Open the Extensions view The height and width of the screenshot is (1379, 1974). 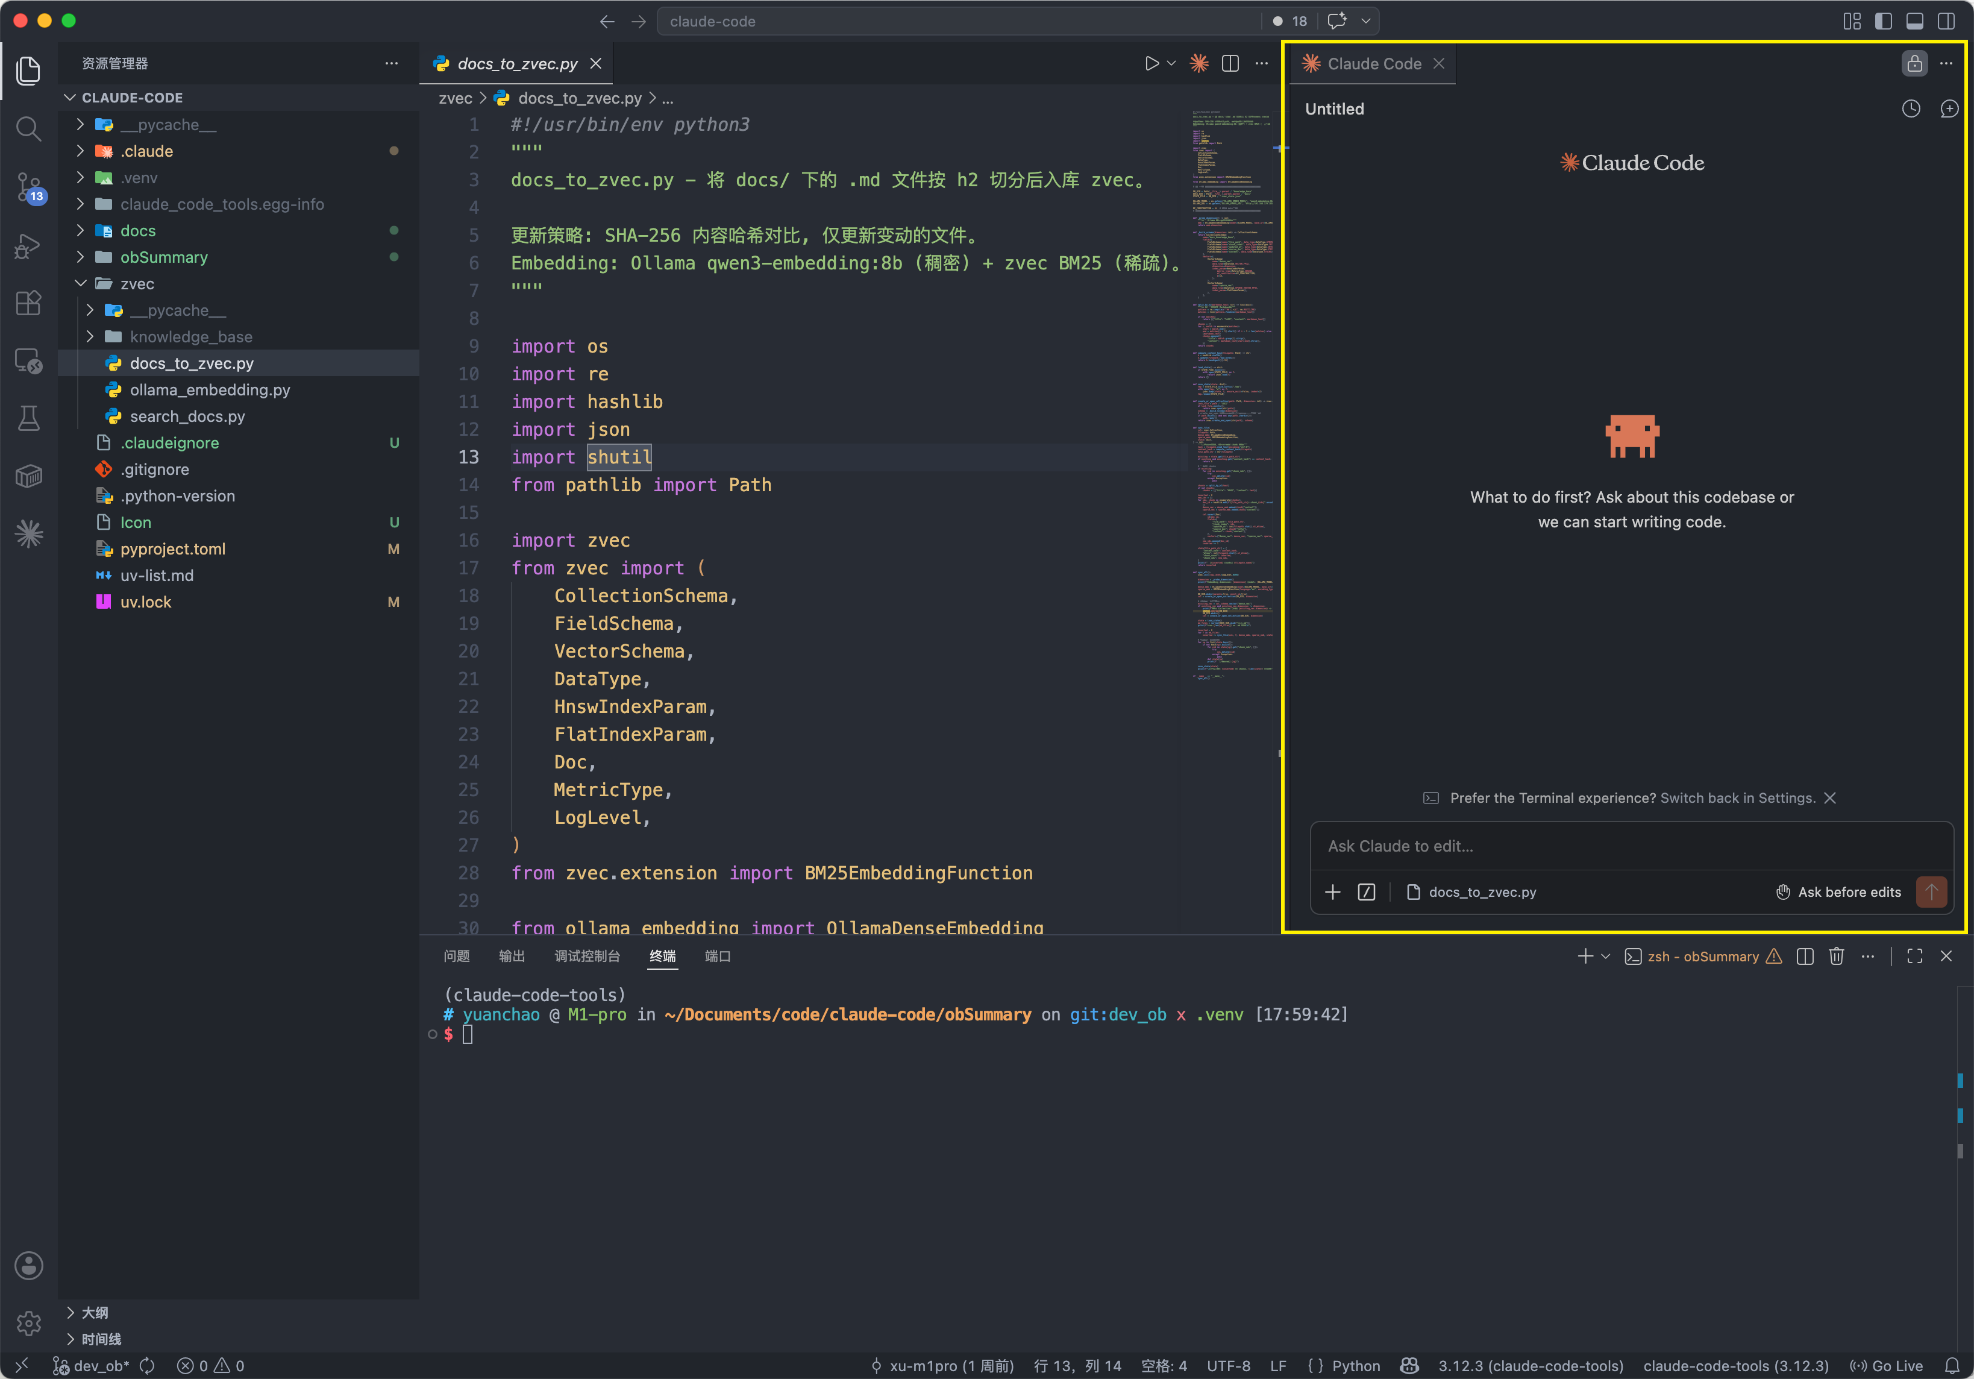pos(28,303)
